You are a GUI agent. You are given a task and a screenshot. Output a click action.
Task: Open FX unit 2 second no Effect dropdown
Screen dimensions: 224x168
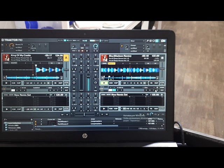coord(137,48)
